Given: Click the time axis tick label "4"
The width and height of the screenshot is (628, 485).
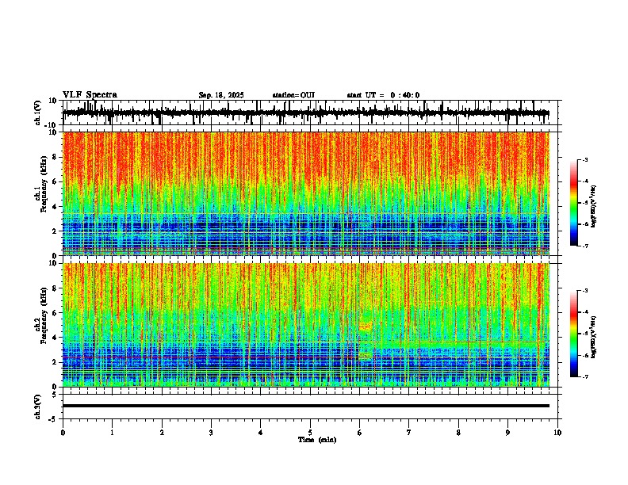Looking at the screenshot, I should pos(261,433).
